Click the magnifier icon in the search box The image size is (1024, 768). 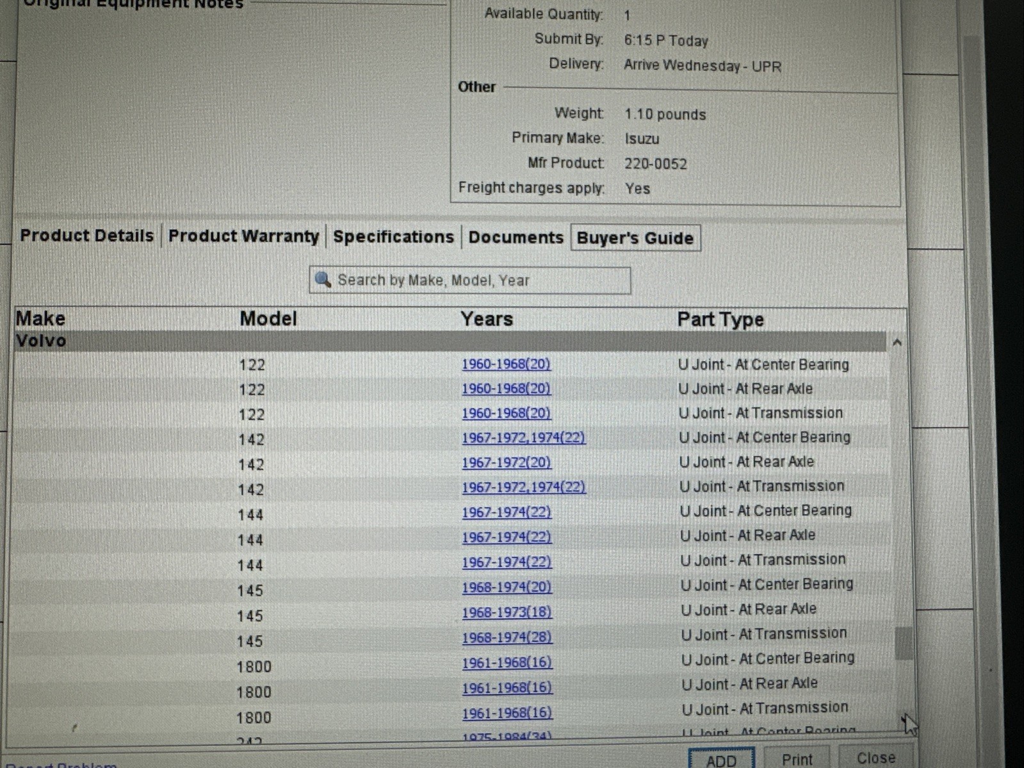(323, 279)
